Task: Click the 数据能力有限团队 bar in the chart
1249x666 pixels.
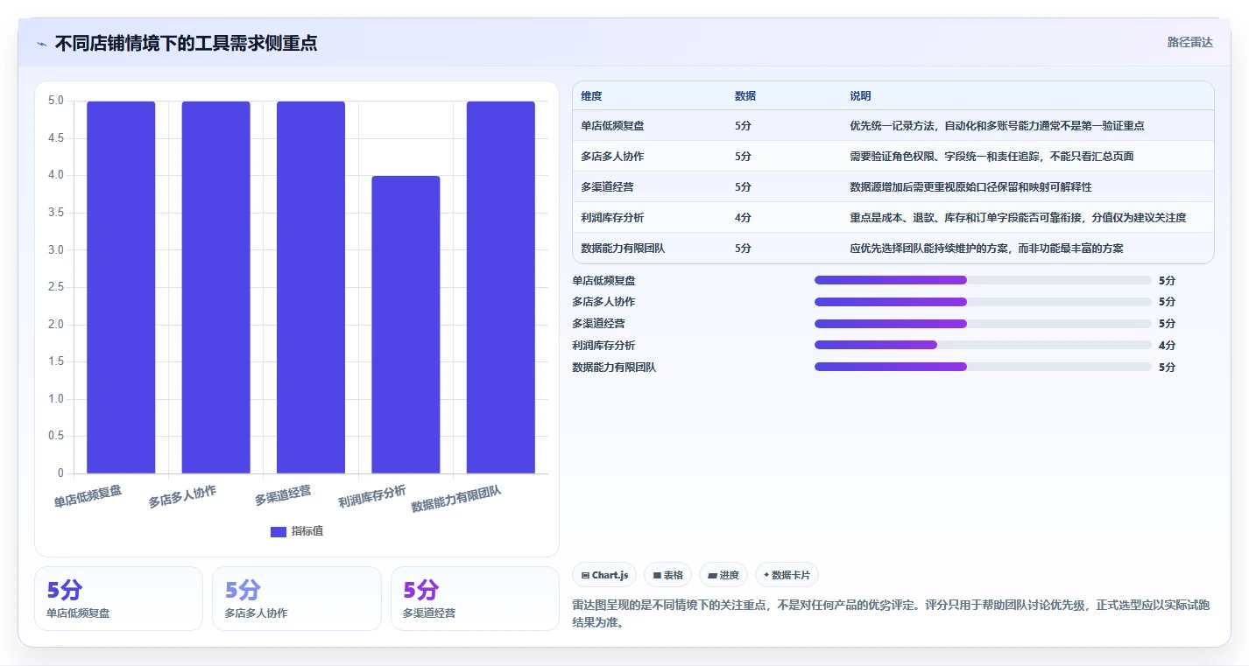Action: click(x=500, y=287)
